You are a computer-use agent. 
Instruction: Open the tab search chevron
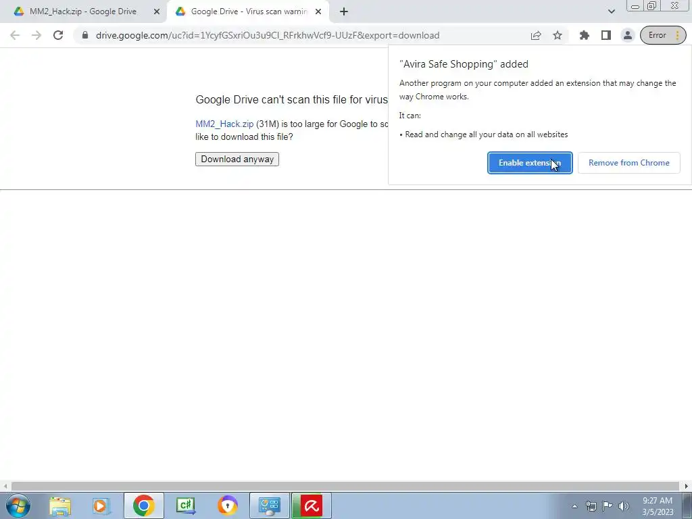611,11
